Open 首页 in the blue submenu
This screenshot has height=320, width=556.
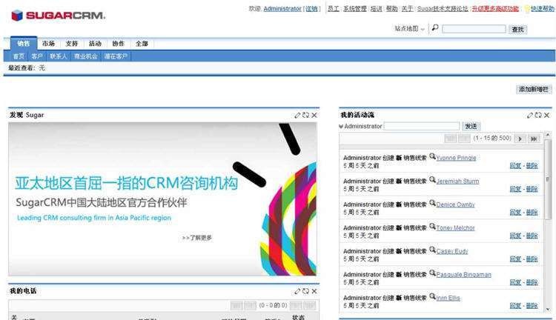19,56
